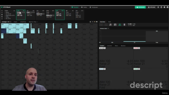Open the settings gear in top bar
Viewport: 169px width, 95px height.
[164, 7]
